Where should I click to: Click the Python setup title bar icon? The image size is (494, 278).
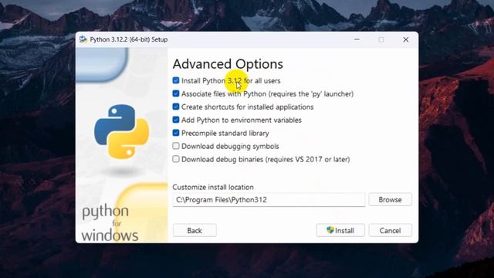pyautogui.click(x=83, y=39)
